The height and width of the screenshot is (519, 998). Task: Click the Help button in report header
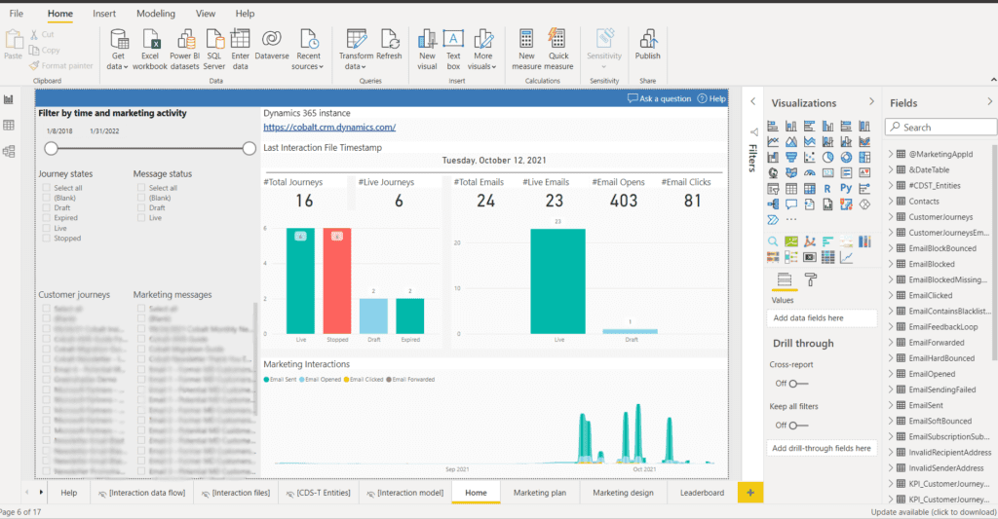(x=711, y=98)
